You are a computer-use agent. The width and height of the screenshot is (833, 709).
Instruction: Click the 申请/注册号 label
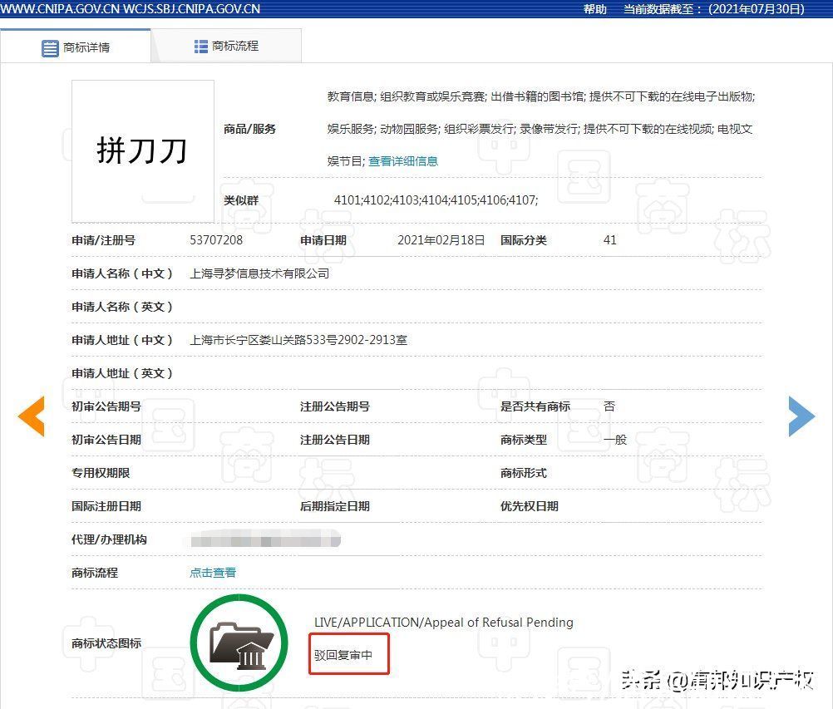pos(104,240)
